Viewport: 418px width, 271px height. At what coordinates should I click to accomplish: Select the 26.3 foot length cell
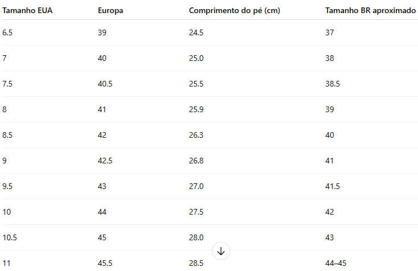click(196, 135)
